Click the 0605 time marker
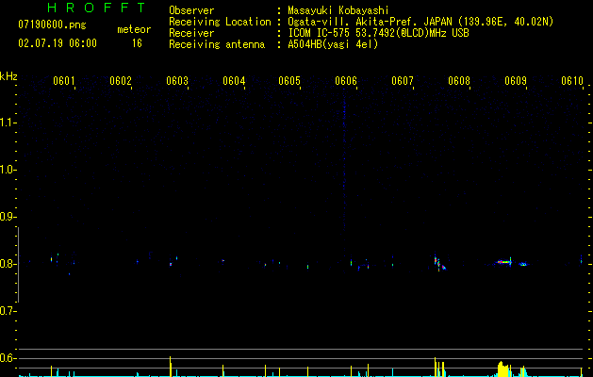593x377 pixels. (289, 80)
